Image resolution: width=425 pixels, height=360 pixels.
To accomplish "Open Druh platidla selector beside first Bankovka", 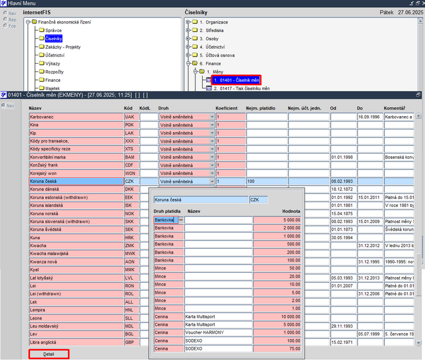I will (181, 220).
